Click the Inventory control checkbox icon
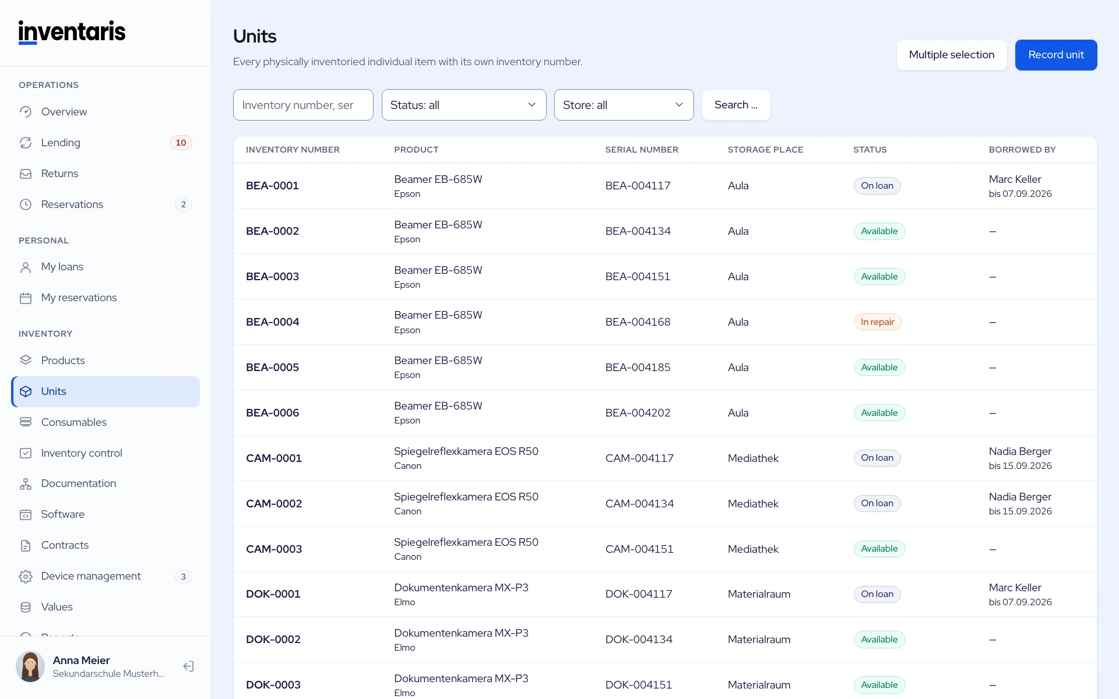This screenshot has height=699, width=1119. pyautogui.click(x=26, y=453)
